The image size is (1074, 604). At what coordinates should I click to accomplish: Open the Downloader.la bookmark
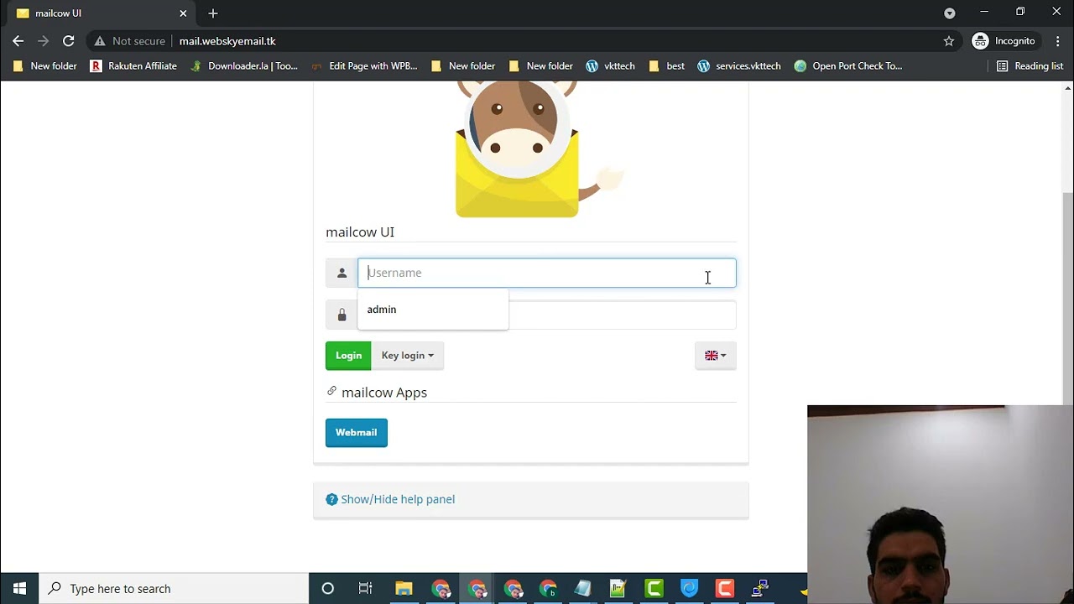[x=244, y=65]
